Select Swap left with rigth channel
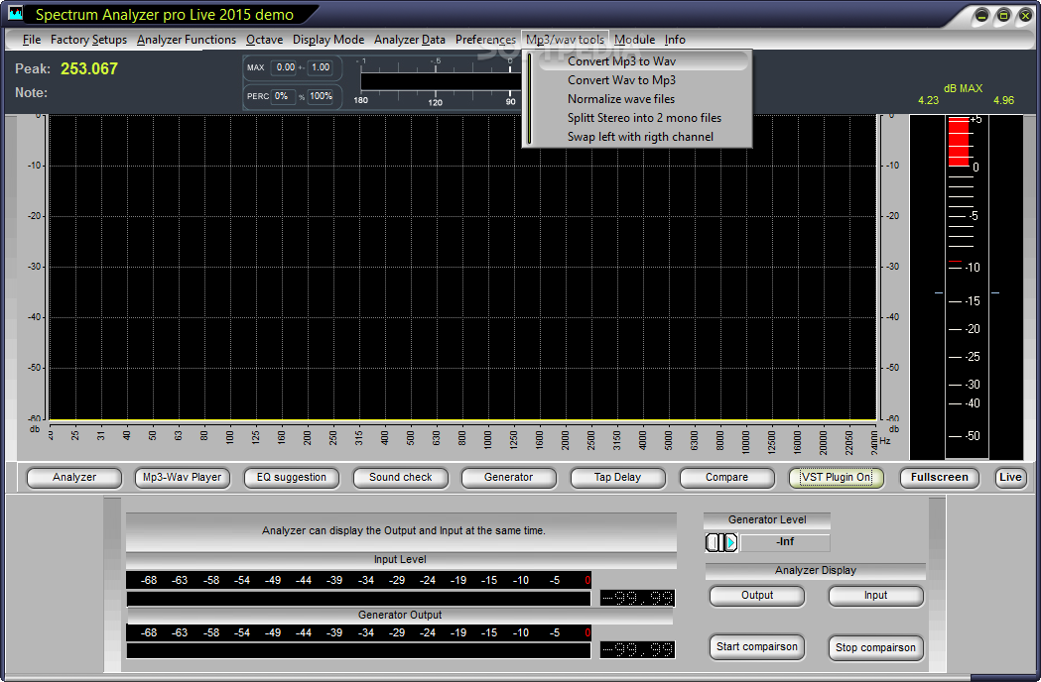 click(643, 137)
